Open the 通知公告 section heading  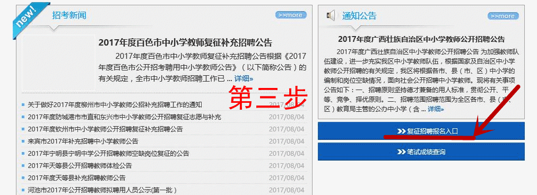coord(359,16)
